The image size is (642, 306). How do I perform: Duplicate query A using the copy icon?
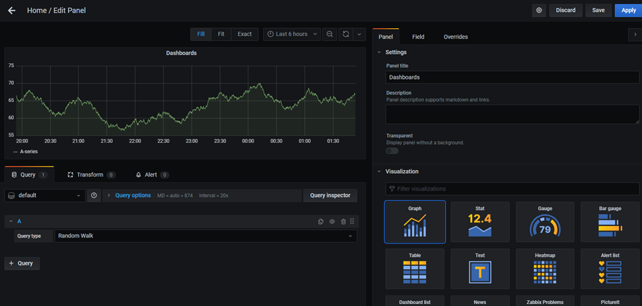[321, 222]
